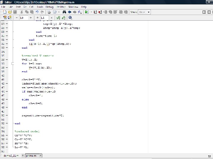Click the 1.1 multiply factor field
This screenshot has width=213, height=159.
pyautogui.click(x=45, y=18)
